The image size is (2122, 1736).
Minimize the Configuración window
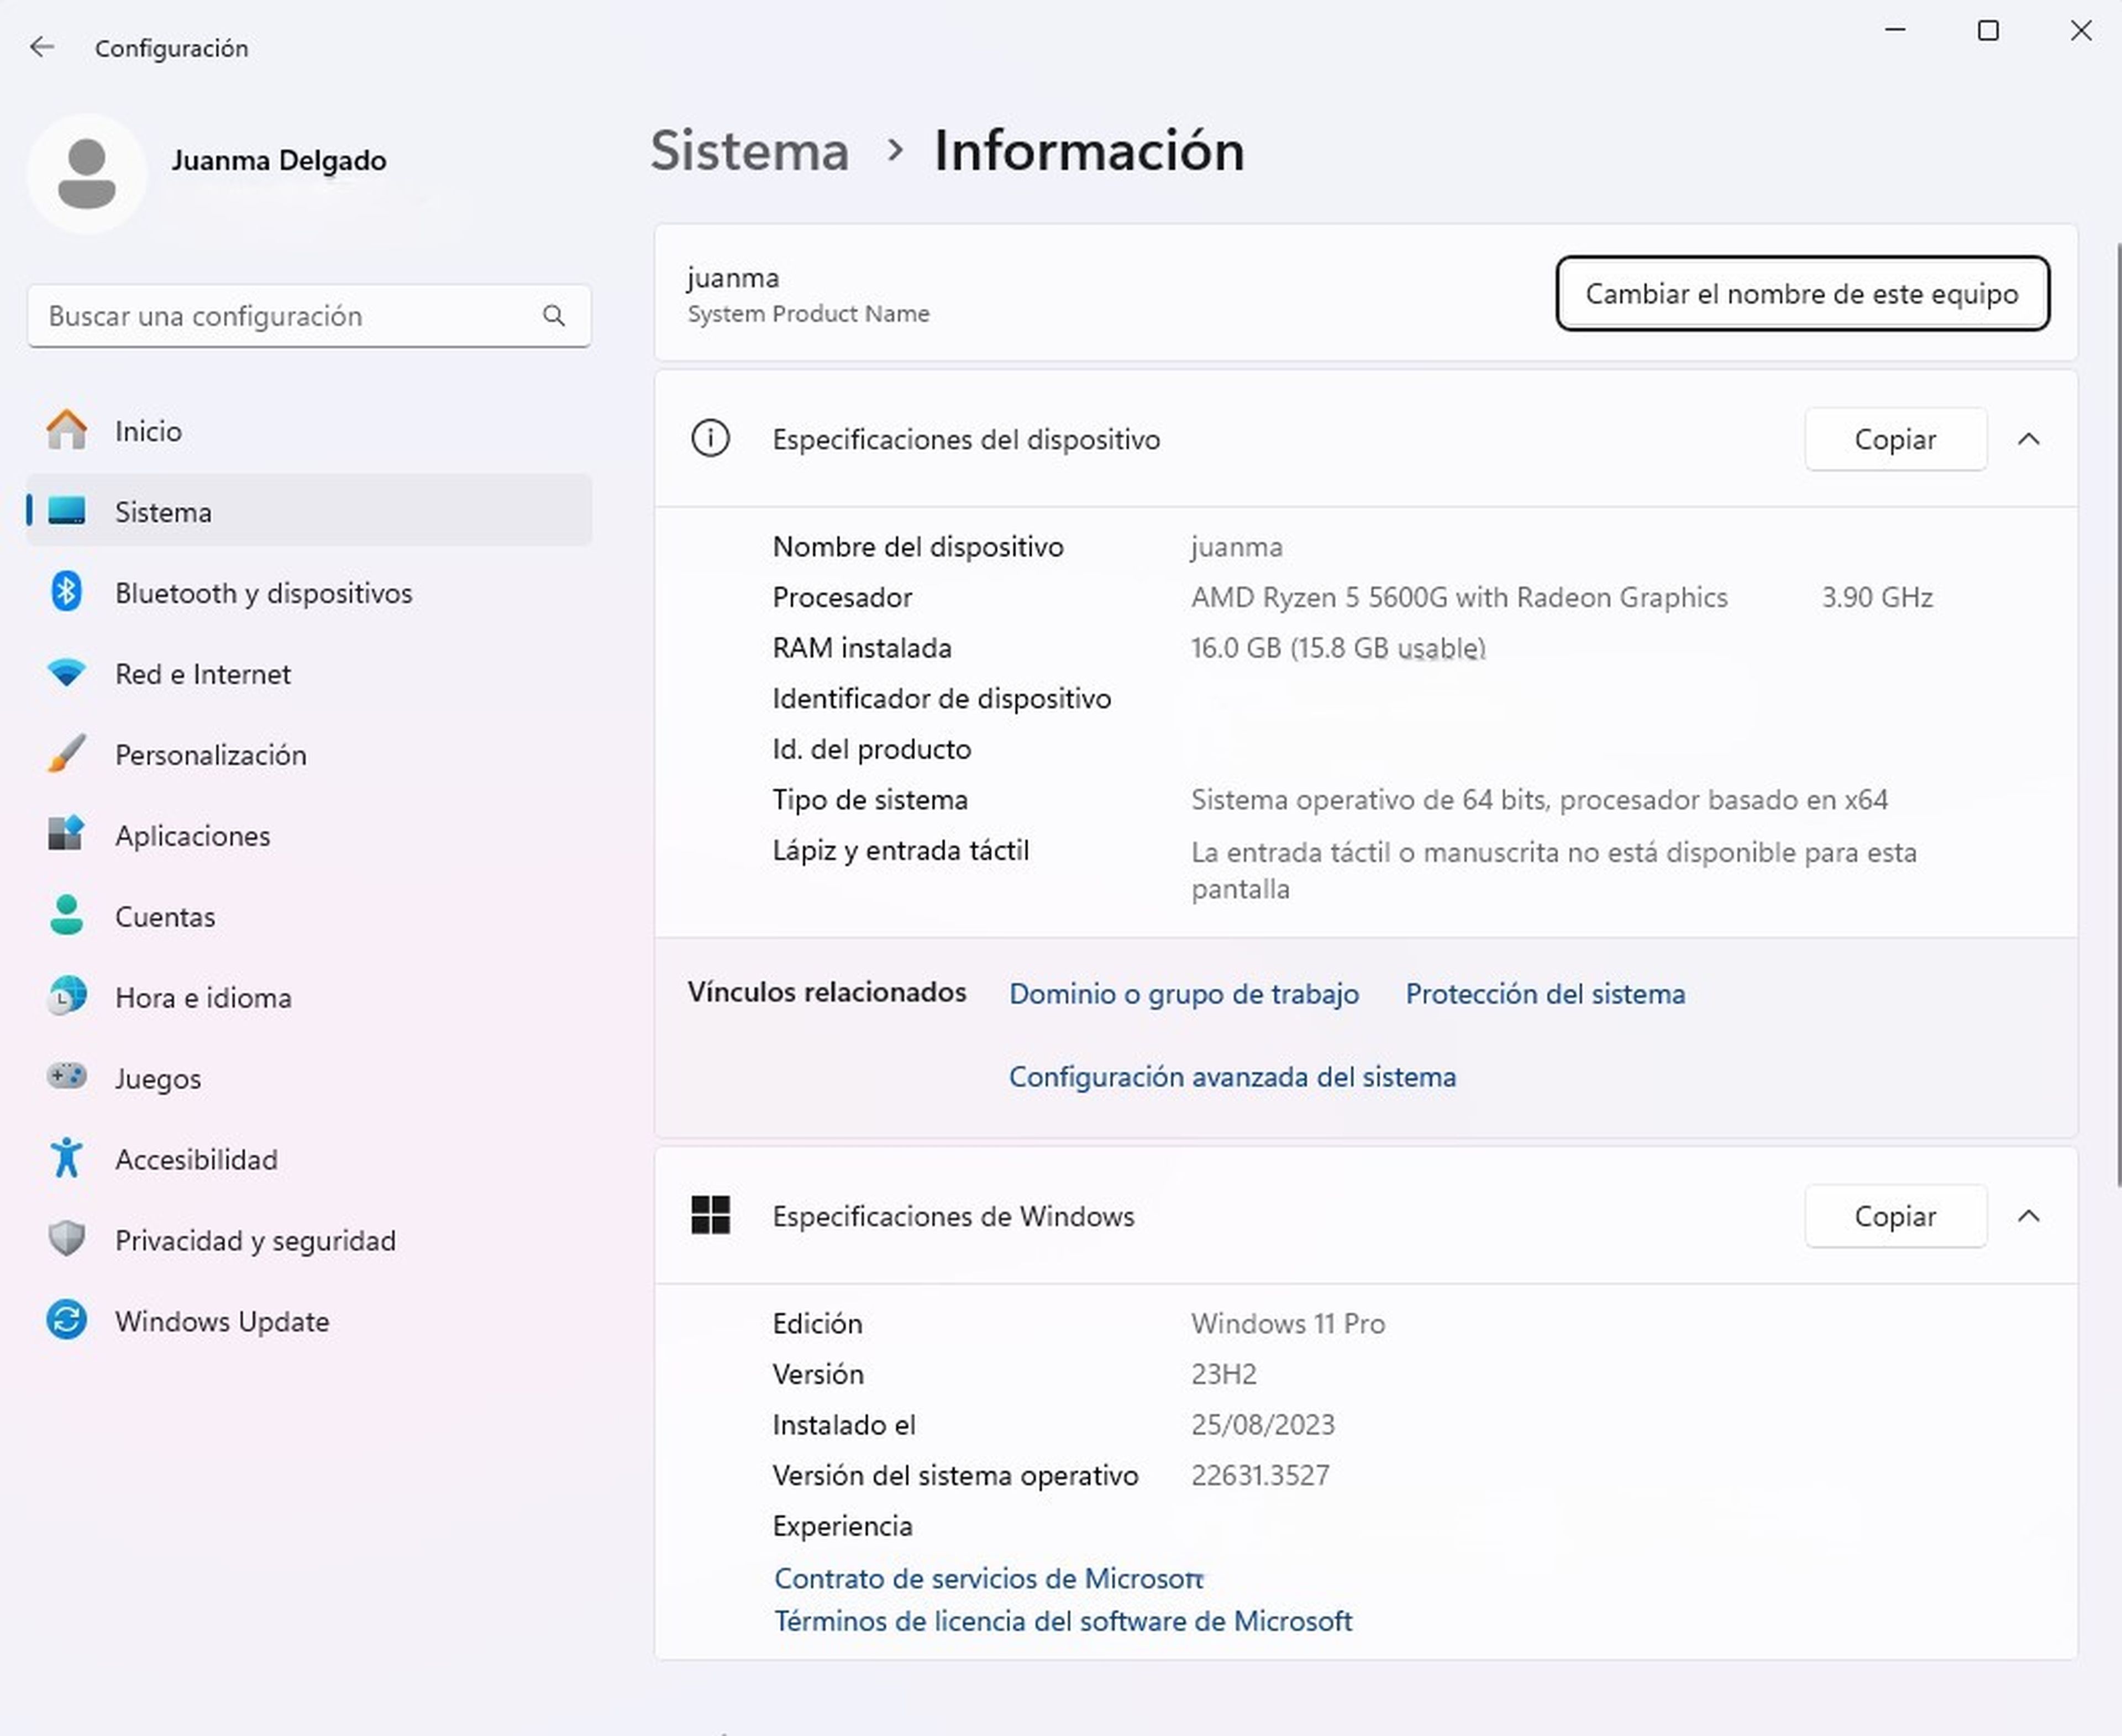[1895, 31]
